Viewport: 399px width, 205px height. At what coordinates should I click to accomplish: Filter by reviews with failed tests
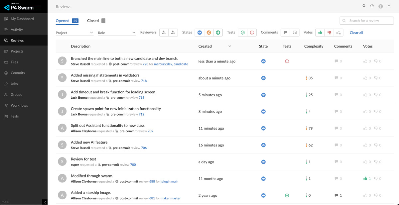252,33
